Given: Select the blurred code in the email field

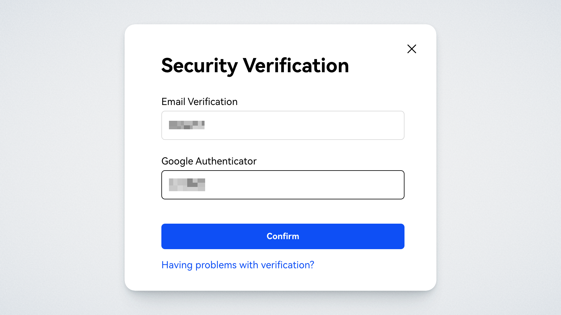Looking at the screenshot, I should [x=187, y=125].
